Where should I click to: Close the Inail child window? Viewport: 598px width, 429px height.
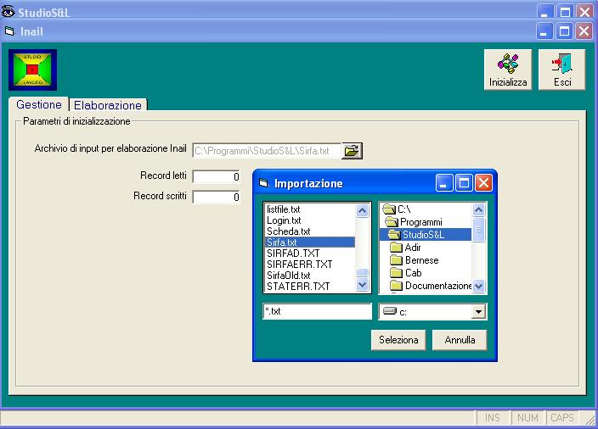click(584, 31)
